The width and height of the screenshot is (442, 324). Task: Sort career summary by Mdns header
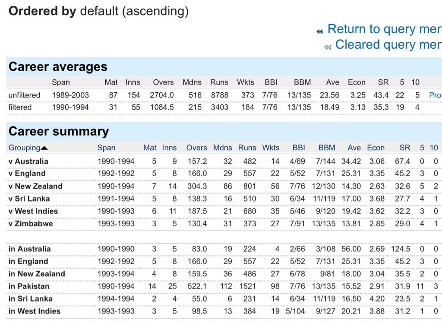(222, 148)
